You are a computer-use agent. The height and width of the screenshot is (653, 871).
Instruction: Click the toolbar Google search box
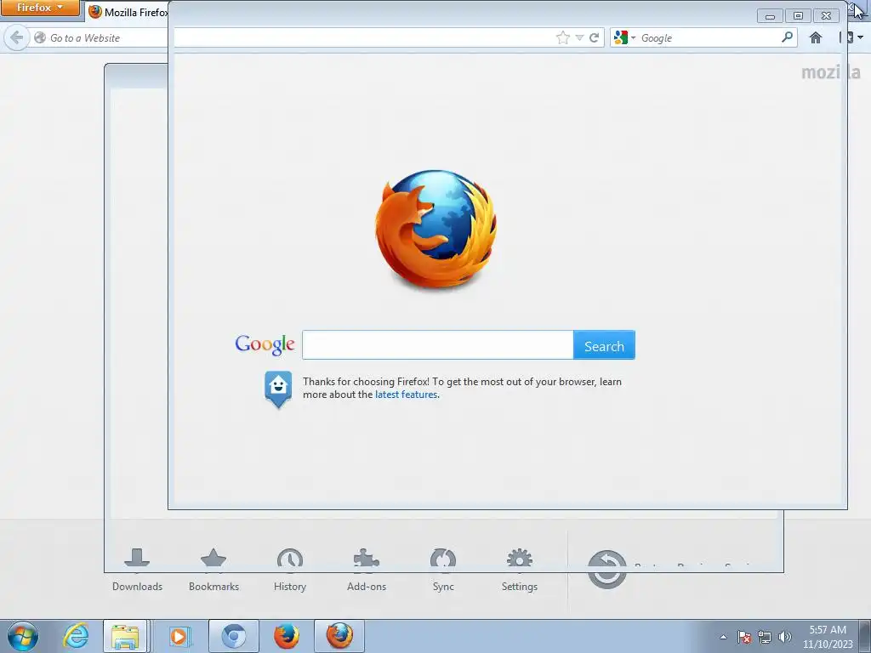click(x=709, y=37)
